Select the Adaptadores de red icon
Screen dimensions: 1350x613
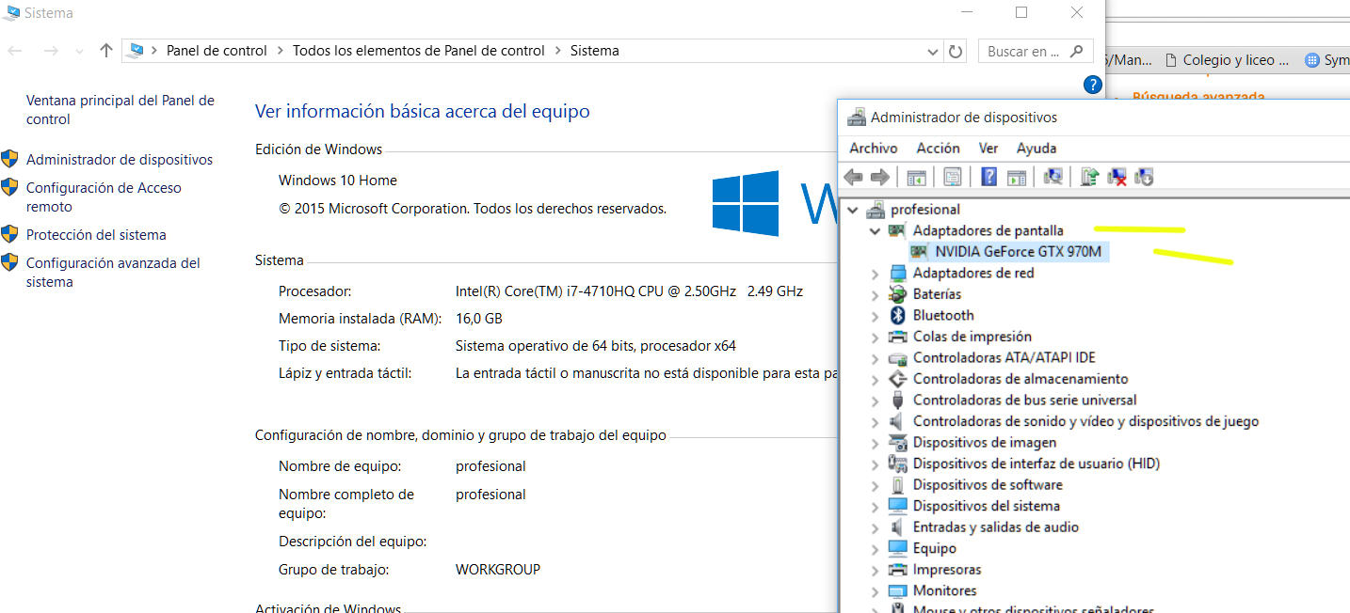[898, 273]
